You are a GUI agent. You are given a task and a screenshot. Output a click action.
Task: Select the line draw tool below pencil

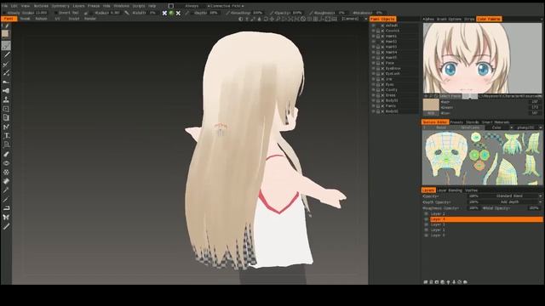6,54
